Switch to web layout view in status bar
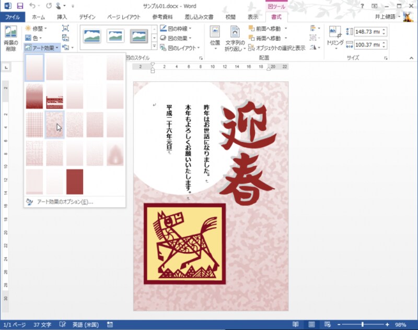This screenshot has width=418, height=330. tap(327, 325)
